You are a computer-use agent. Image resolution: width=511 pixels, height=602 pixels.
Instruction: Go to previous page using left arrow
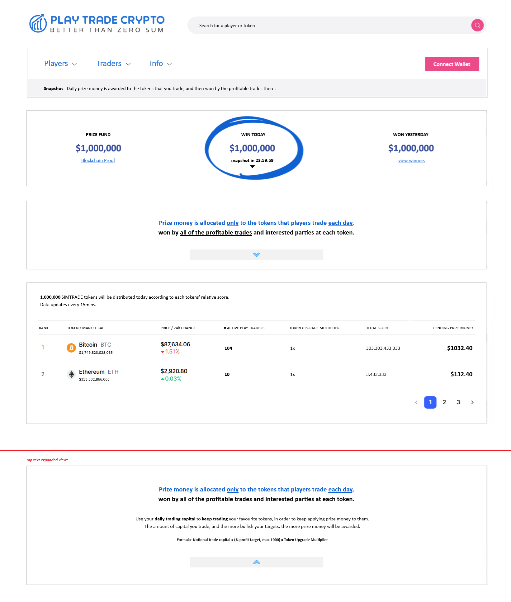click(x=416, y=402)
